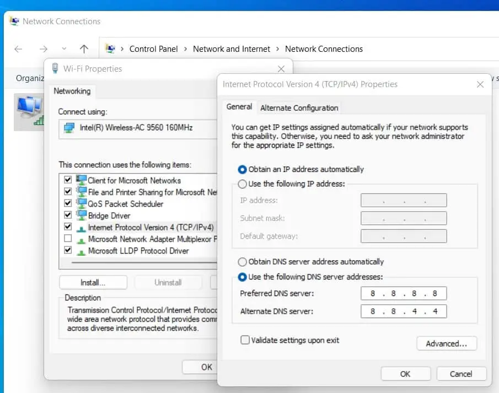The image size is (499, 393).
Task: Click the Install button
Action: pos(93,282)
